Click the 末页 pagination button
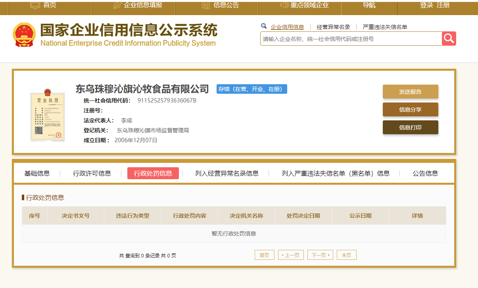The width and height of the screenshot is (478, 288). click(x=347, y=255)
